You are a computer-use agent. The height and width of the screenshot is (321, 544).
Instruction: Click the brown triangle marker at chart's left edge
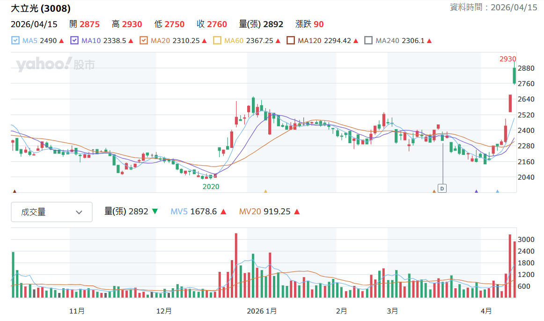click(x=14, y=191)
